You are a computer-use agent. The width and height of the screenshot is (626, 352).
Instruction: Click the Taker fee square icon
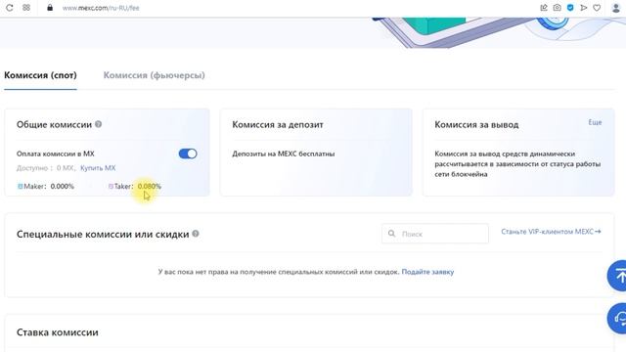[x=111, y=186]
